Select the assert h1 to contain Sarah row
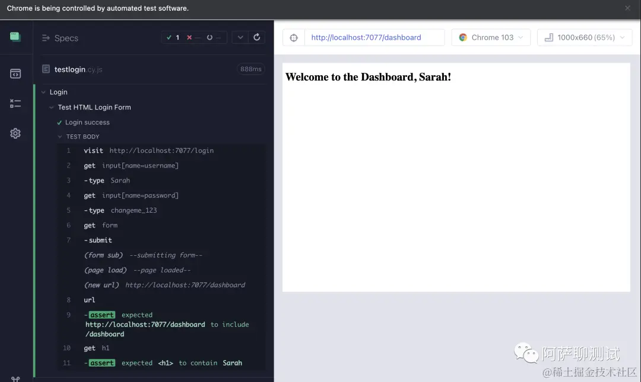641x382 pixels. [161, 363]
